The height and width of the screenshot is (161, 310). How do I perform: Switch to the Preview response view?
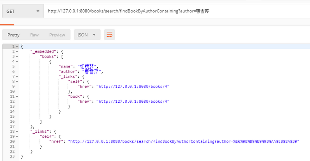[57, 35]
